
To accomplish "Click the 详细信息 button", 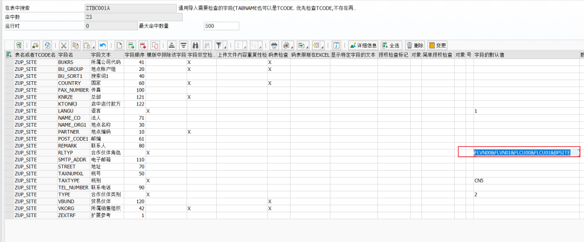I will coord(363,45).
